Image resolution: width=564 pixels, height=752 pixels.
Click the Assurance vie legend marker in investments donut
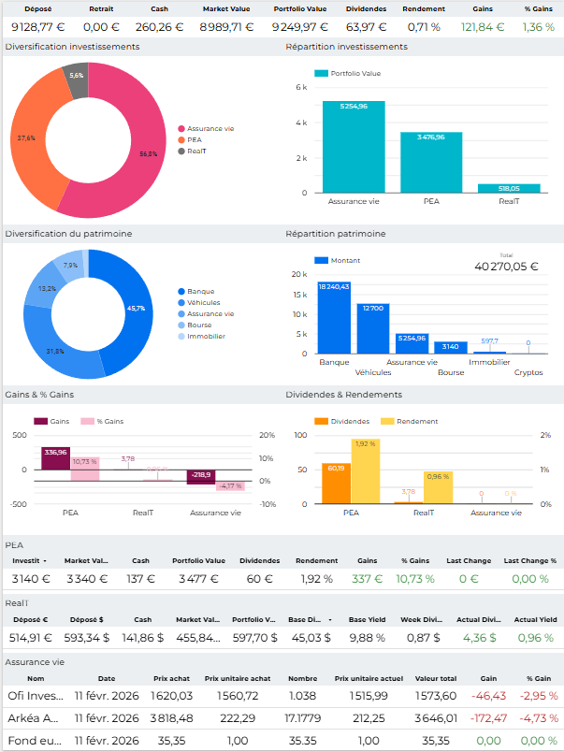(x=181, y=128)
